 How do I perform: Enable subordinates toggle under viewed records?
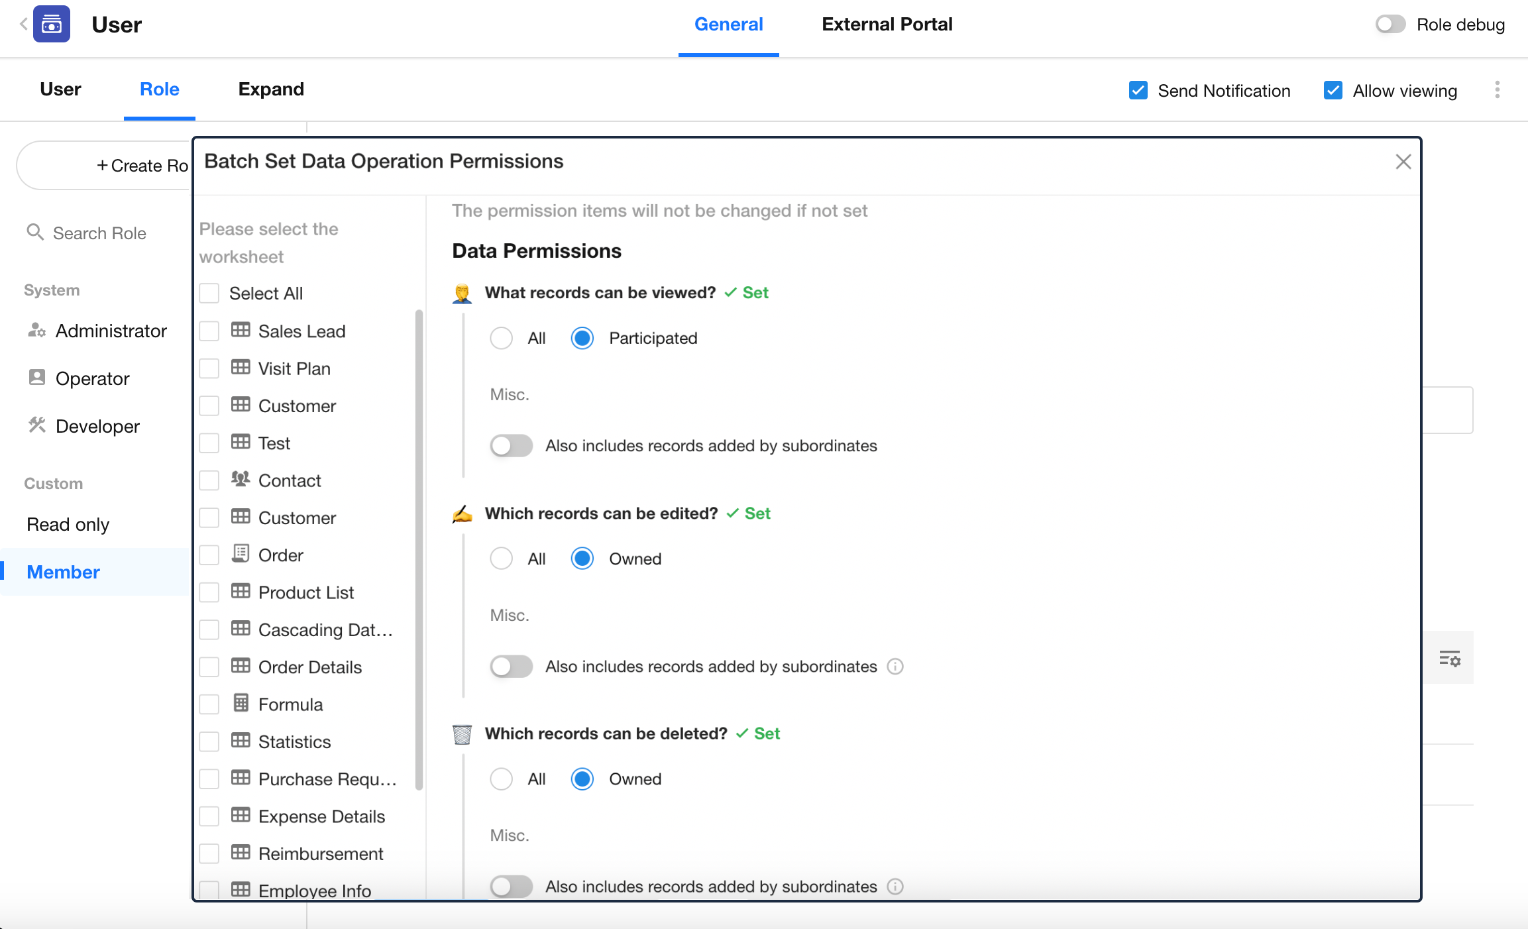click(511, 446)
